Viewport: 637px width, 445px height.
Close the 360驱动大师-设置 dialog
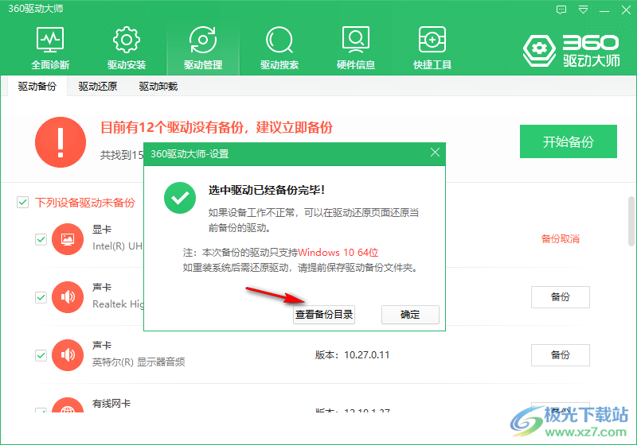(x=435, y=153)
